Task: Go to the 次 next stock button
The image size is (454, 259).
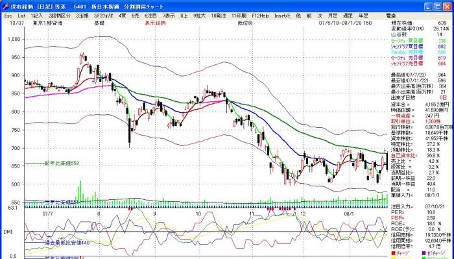Action: coord(320,16)
